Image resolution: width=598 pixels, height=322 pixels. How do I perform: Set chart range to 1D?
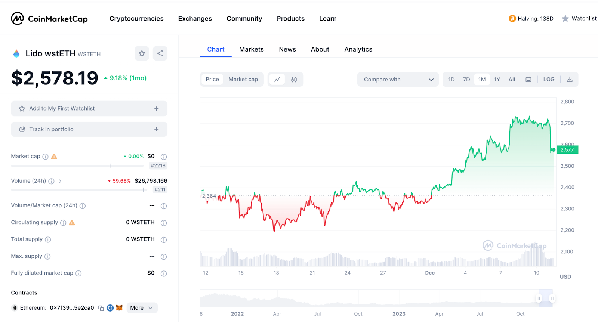(451, 79)
